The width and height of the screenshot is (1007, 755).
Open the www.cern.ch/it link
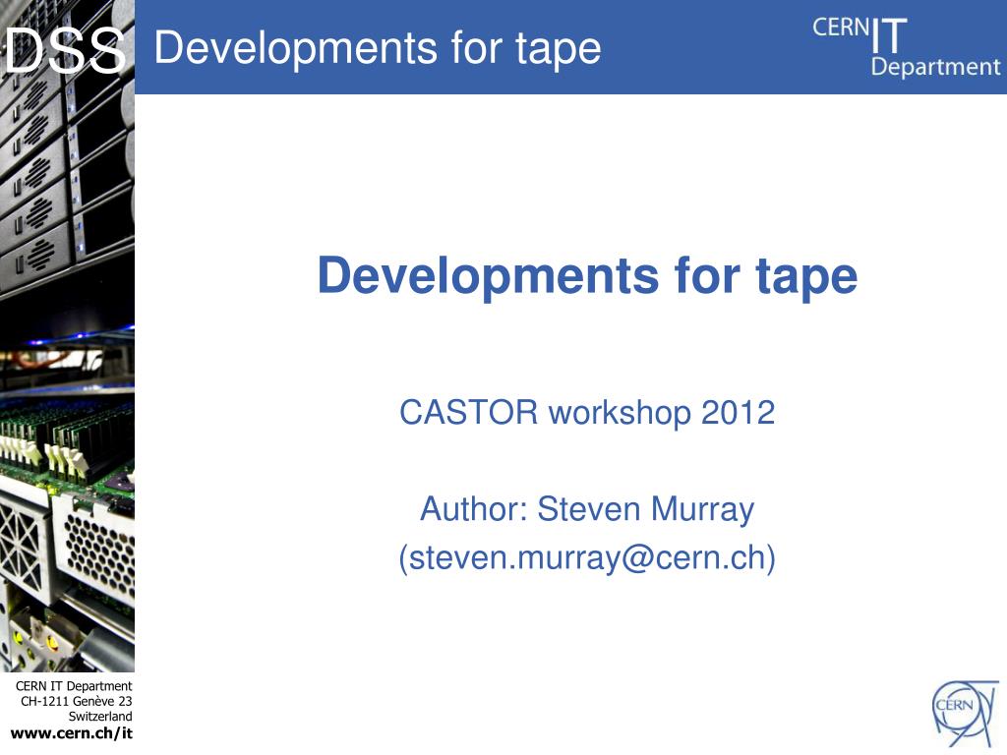click(x=72, y=733)
